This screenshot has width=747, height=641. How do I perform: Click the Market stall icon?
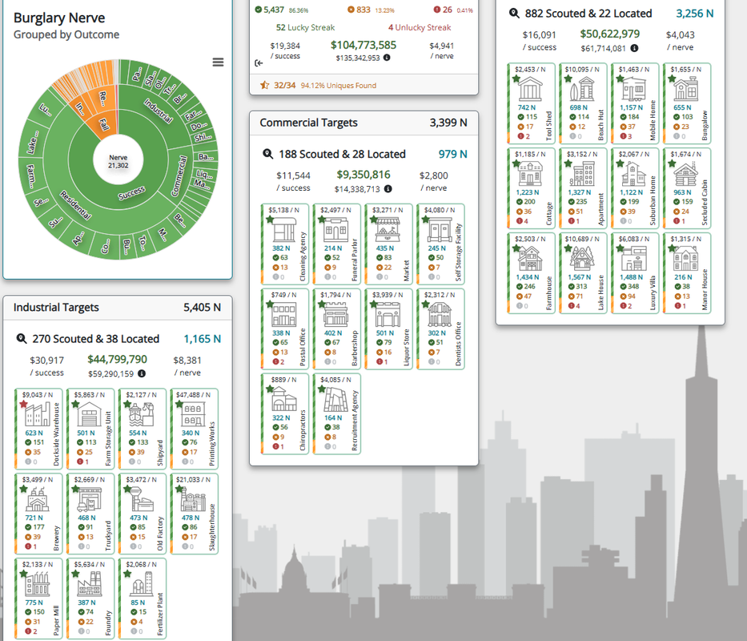[x=388, y=229]
